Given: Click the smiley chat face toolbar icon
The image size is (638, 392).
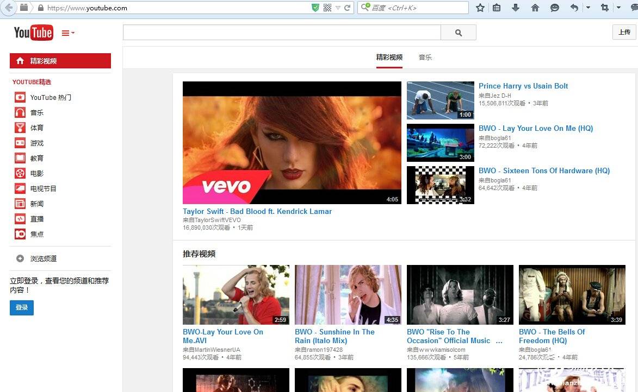Looking at the screenshot, I should pos(554,8).
